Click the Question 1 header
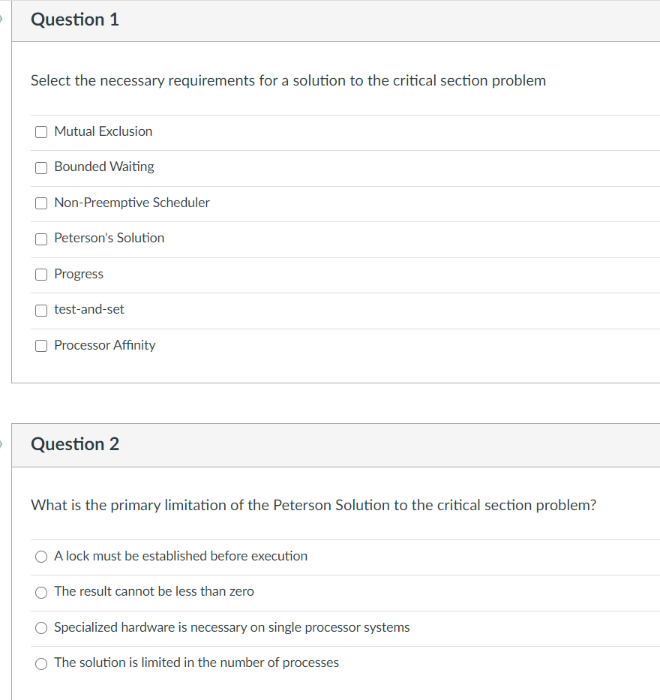The image size is (660, 700). point(74,20)
